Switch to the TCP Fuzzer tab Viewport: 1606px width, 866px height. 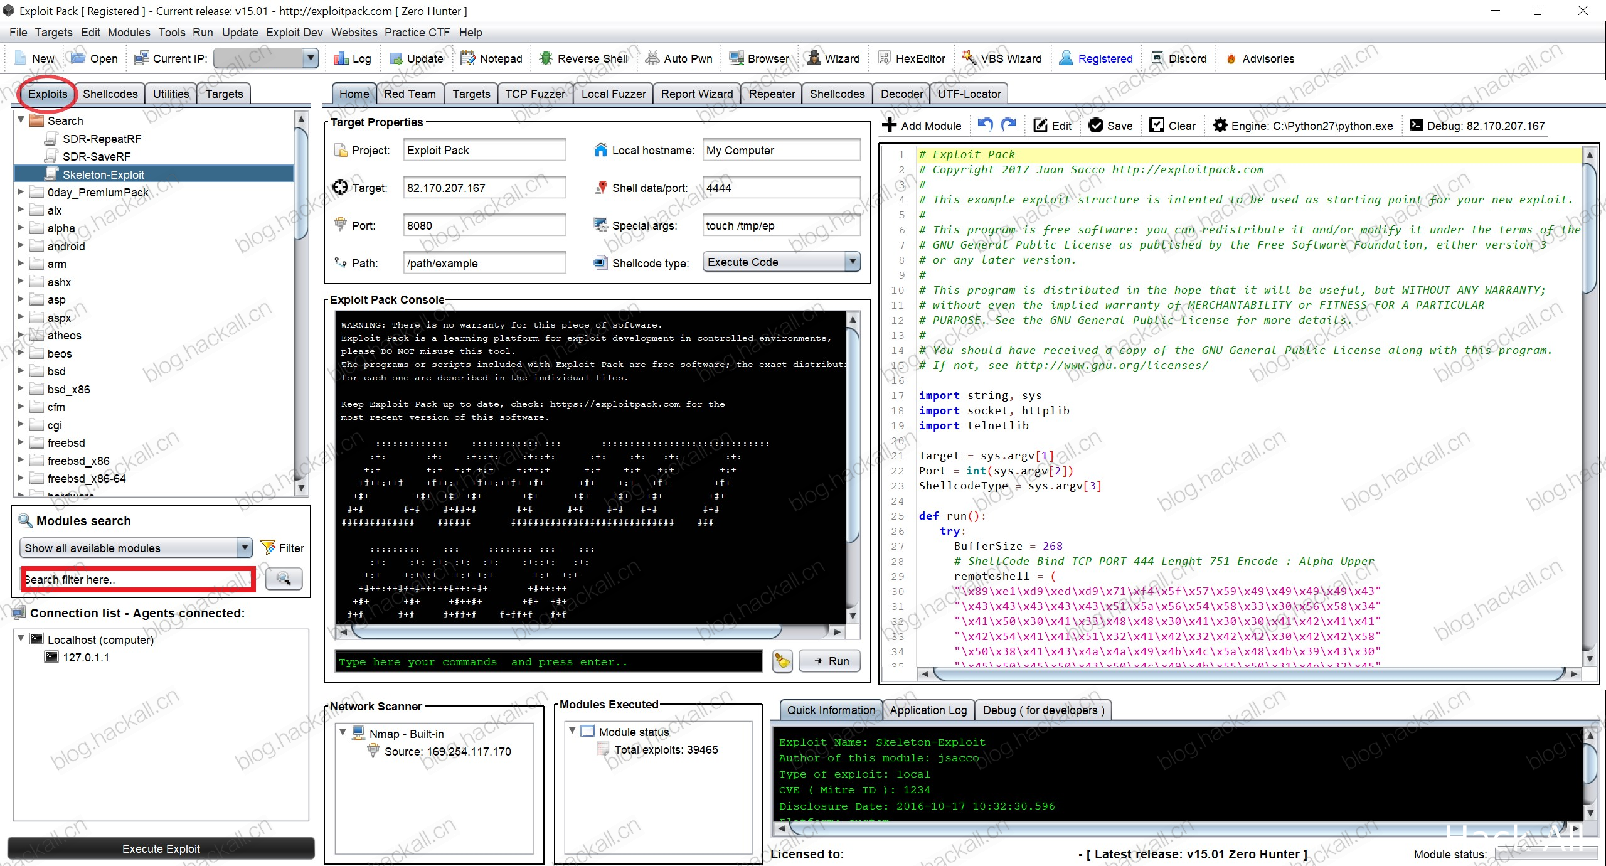[x=535, y=94]
